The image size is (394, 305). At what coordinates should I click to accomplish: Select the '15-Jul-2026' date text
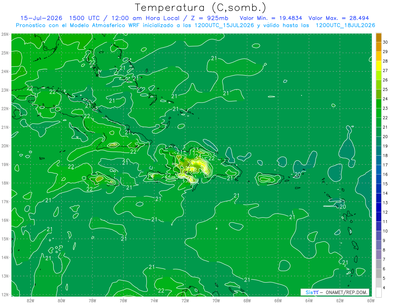point(42,18)
